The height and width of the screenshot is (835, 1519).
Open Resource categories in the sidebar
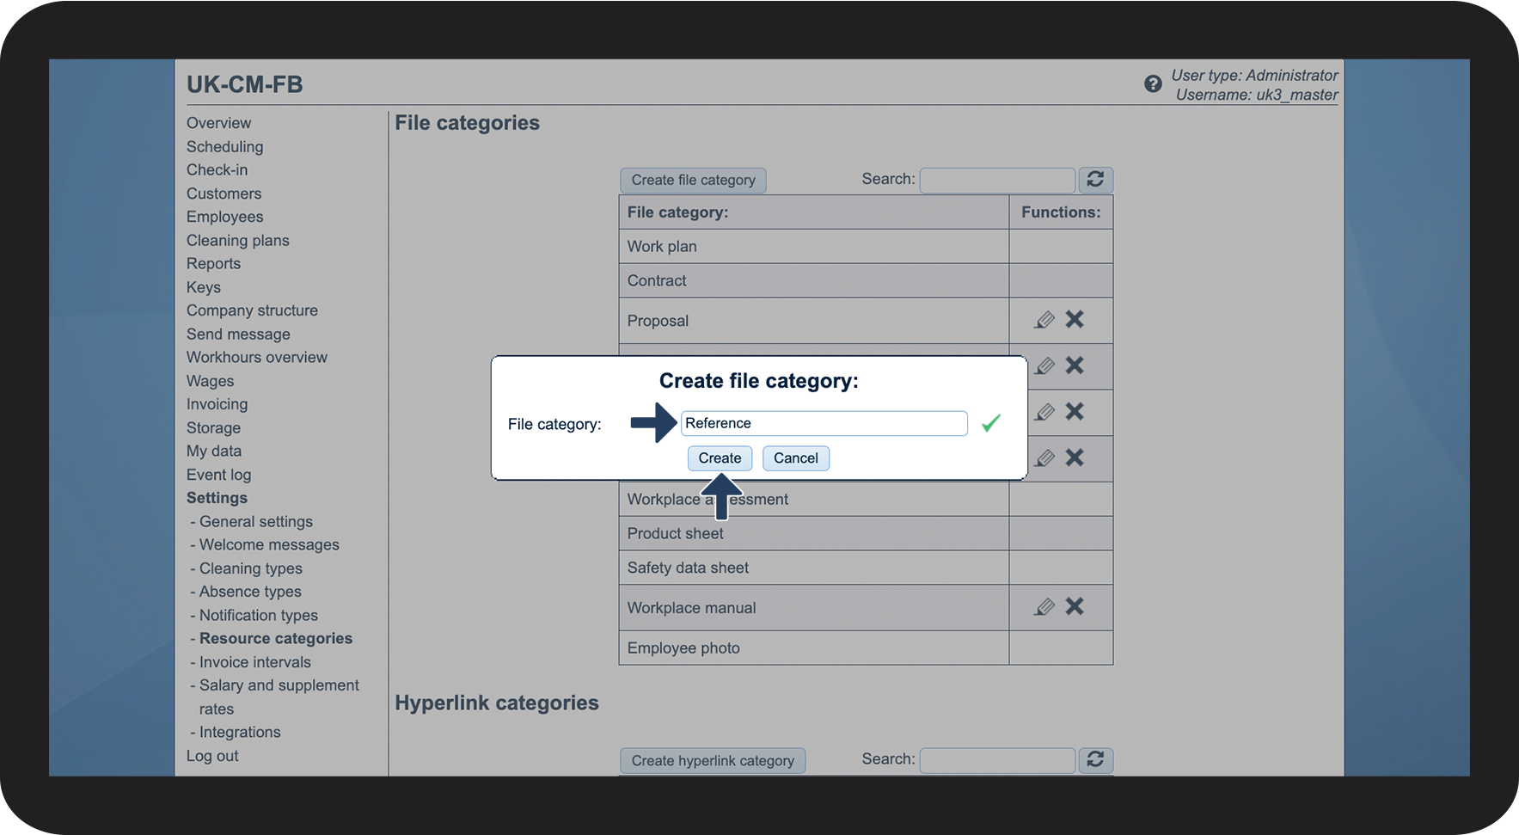pyautogui.click(x=276, y=638)
